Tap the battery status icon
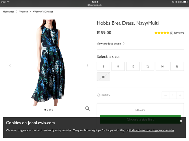189x141 pixels. tap(186, 2)
